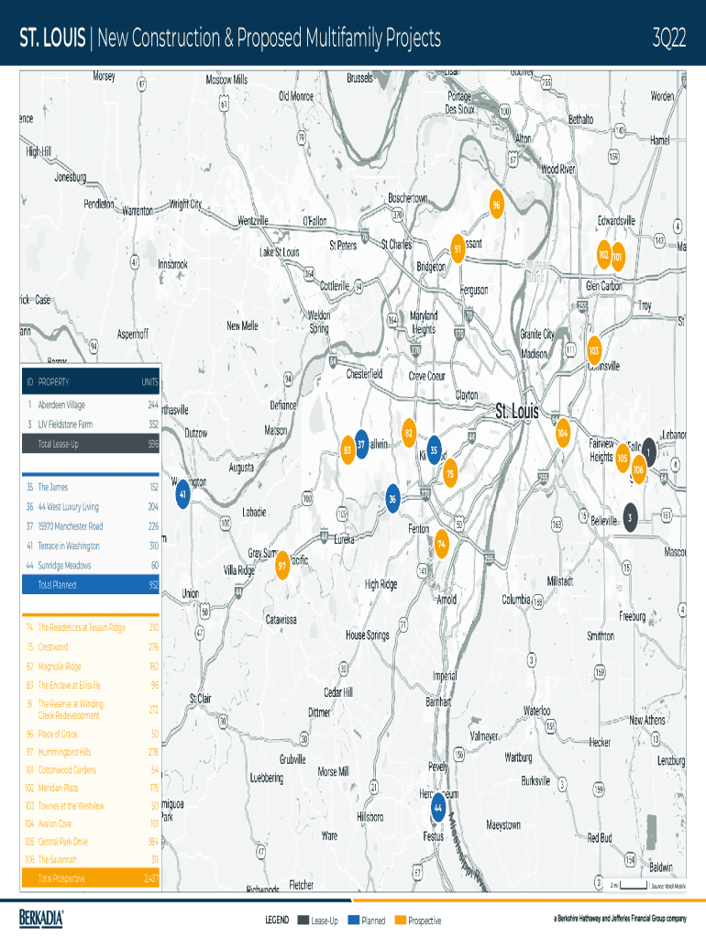Select blue marker 44 near Festus

438,809
